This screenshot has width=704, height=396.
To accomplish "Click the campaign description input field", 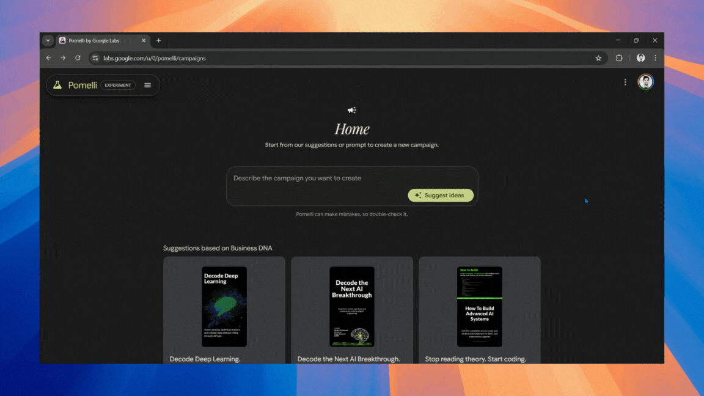I will 318,178.
